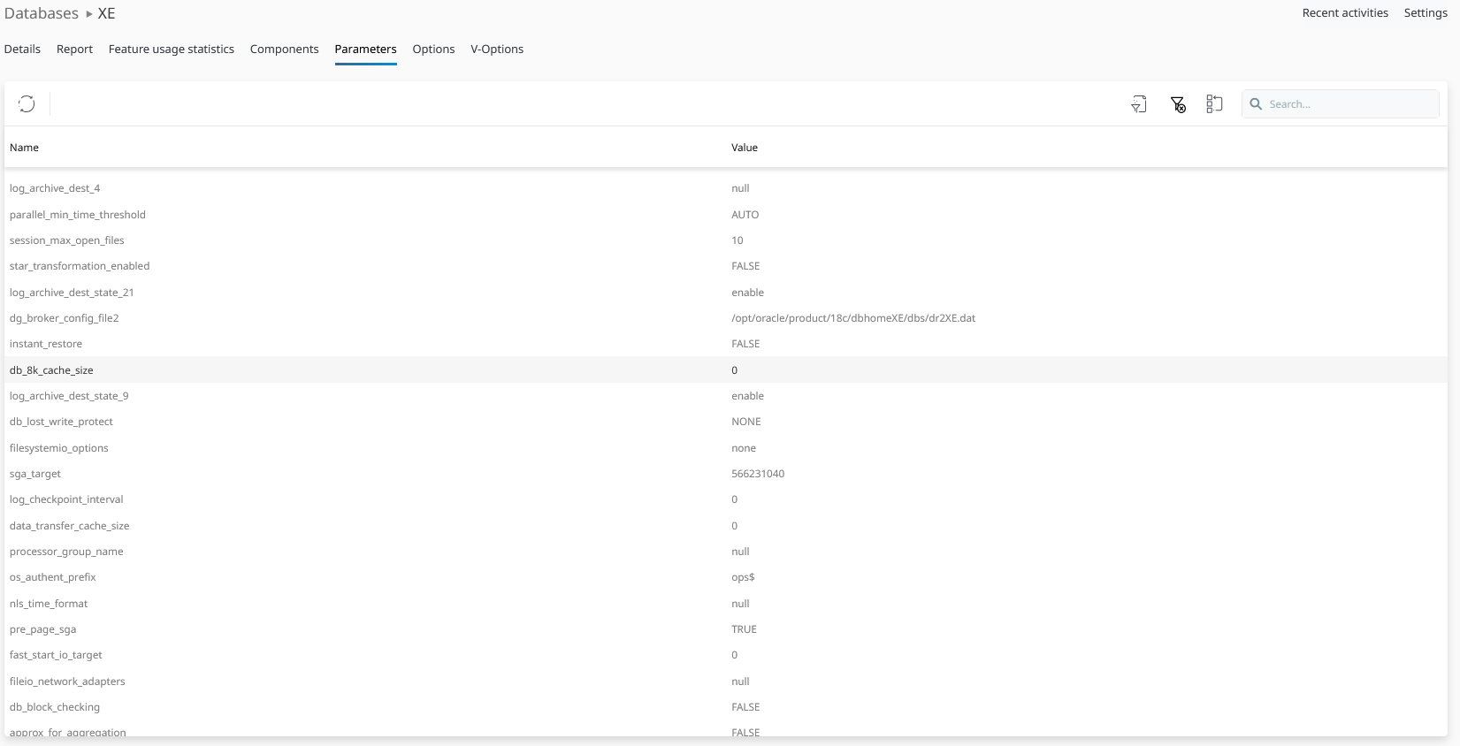Select the Components tab
1460x746 pixels.
point(284,49)
